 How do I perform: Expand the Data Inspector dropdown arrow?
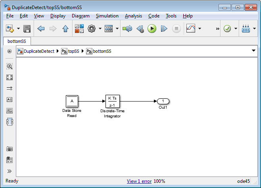click(200, 29)
